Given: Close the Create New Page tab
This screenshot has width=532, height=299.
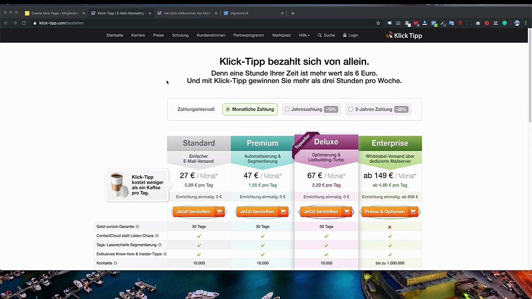Looking at the screenshot, I should pyautogui.click(x=84, y=13).
